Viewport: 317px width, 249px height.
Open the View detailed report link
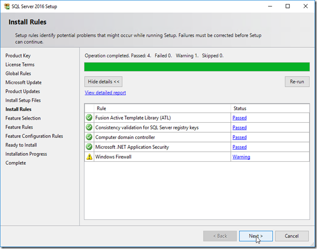tap(106, 93)
